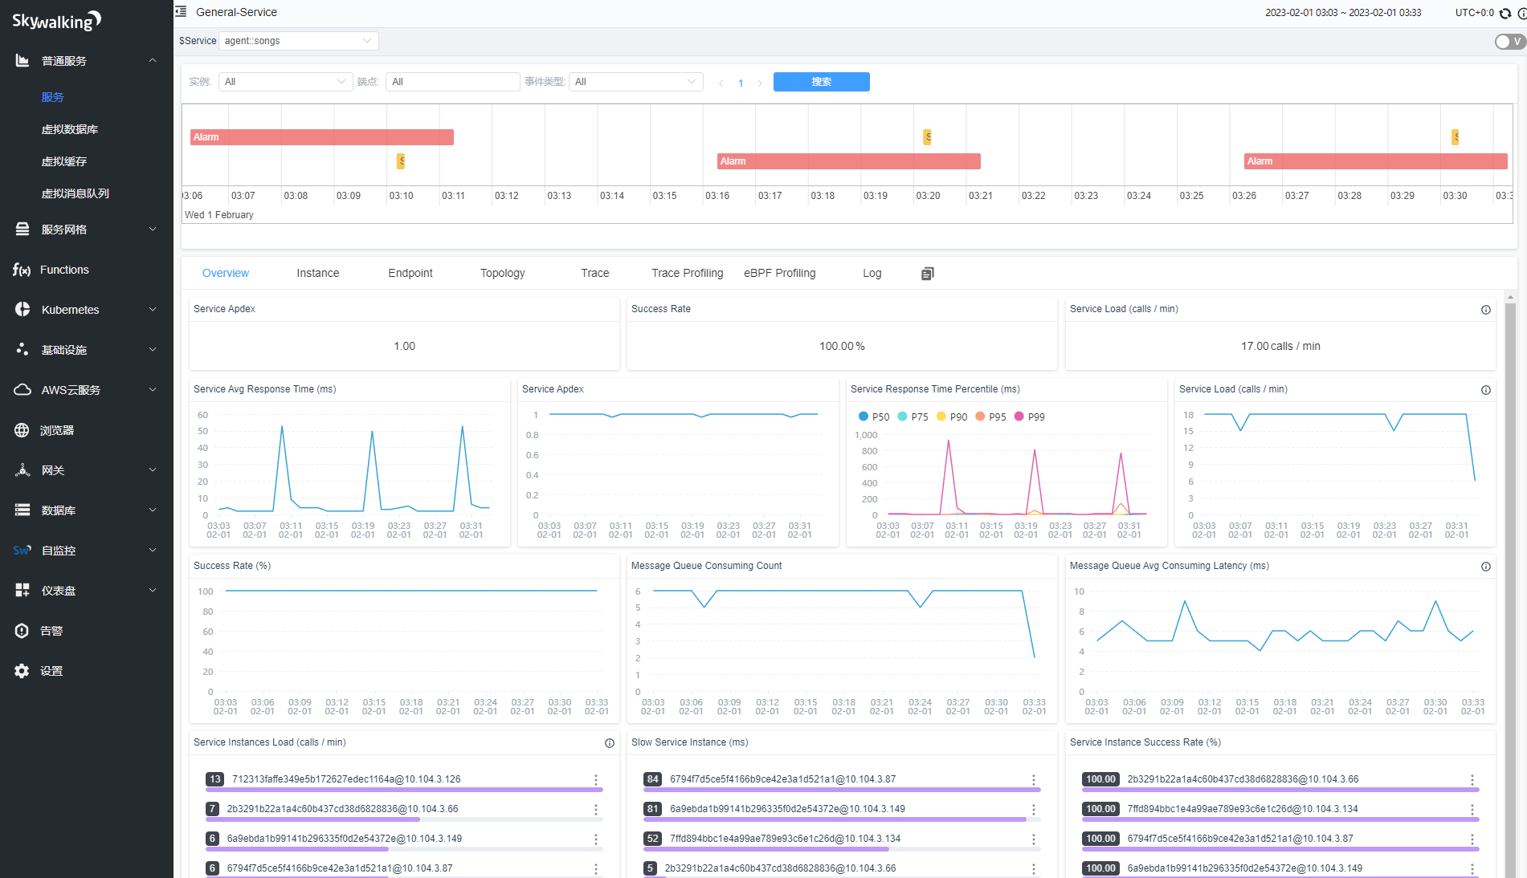Toggle P95 series in percentile legend

(990, 417)
